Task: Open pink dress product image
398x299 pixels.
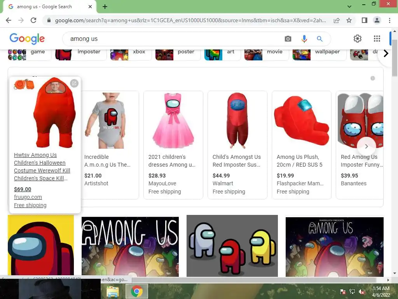Action: 173,120
